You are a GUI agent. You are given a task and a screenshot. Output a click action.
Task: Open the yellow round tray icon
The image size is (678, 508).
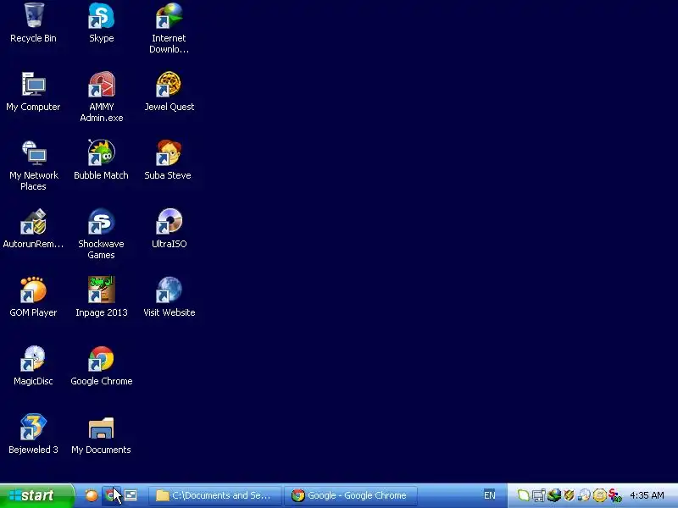599,495
